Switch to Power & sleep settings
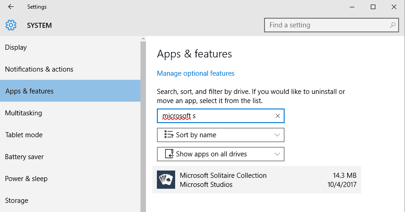This screenshot has width=405, height=212. click(x=70, y=178)
